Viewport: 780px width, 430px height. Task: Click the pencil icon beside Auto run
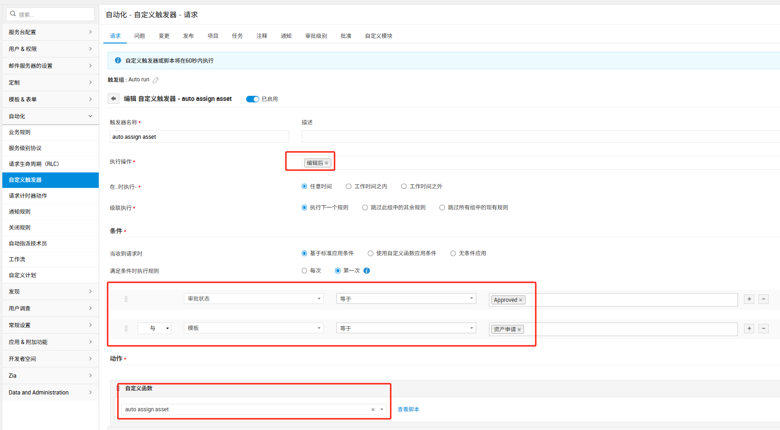tap(156, 80)
